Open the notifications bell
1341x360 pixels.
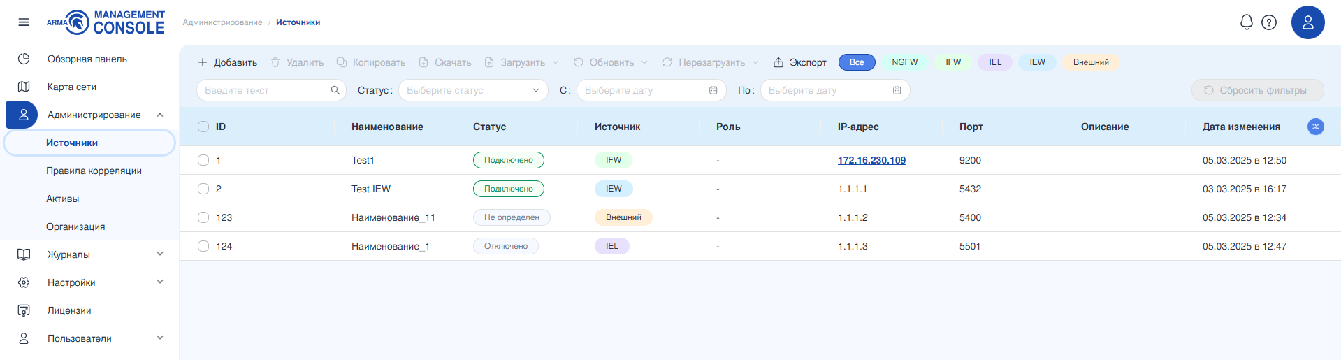[x=1246, y=22]
